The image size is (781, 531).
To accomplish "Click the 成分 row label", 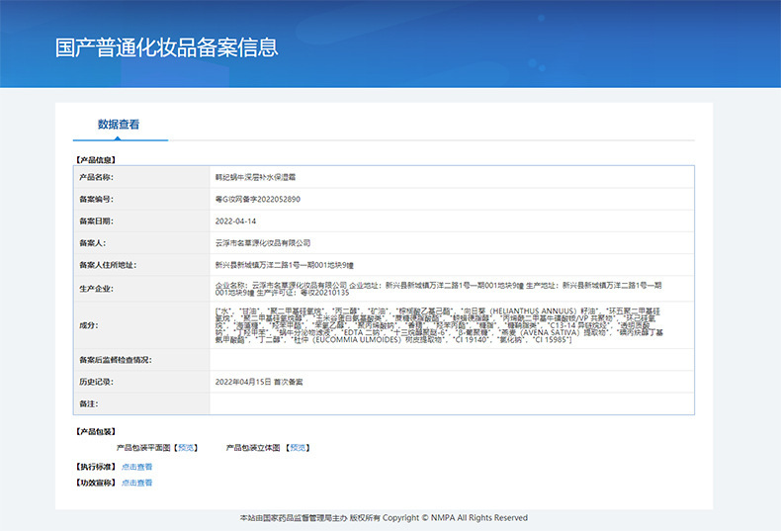I will tap(89, 325).
